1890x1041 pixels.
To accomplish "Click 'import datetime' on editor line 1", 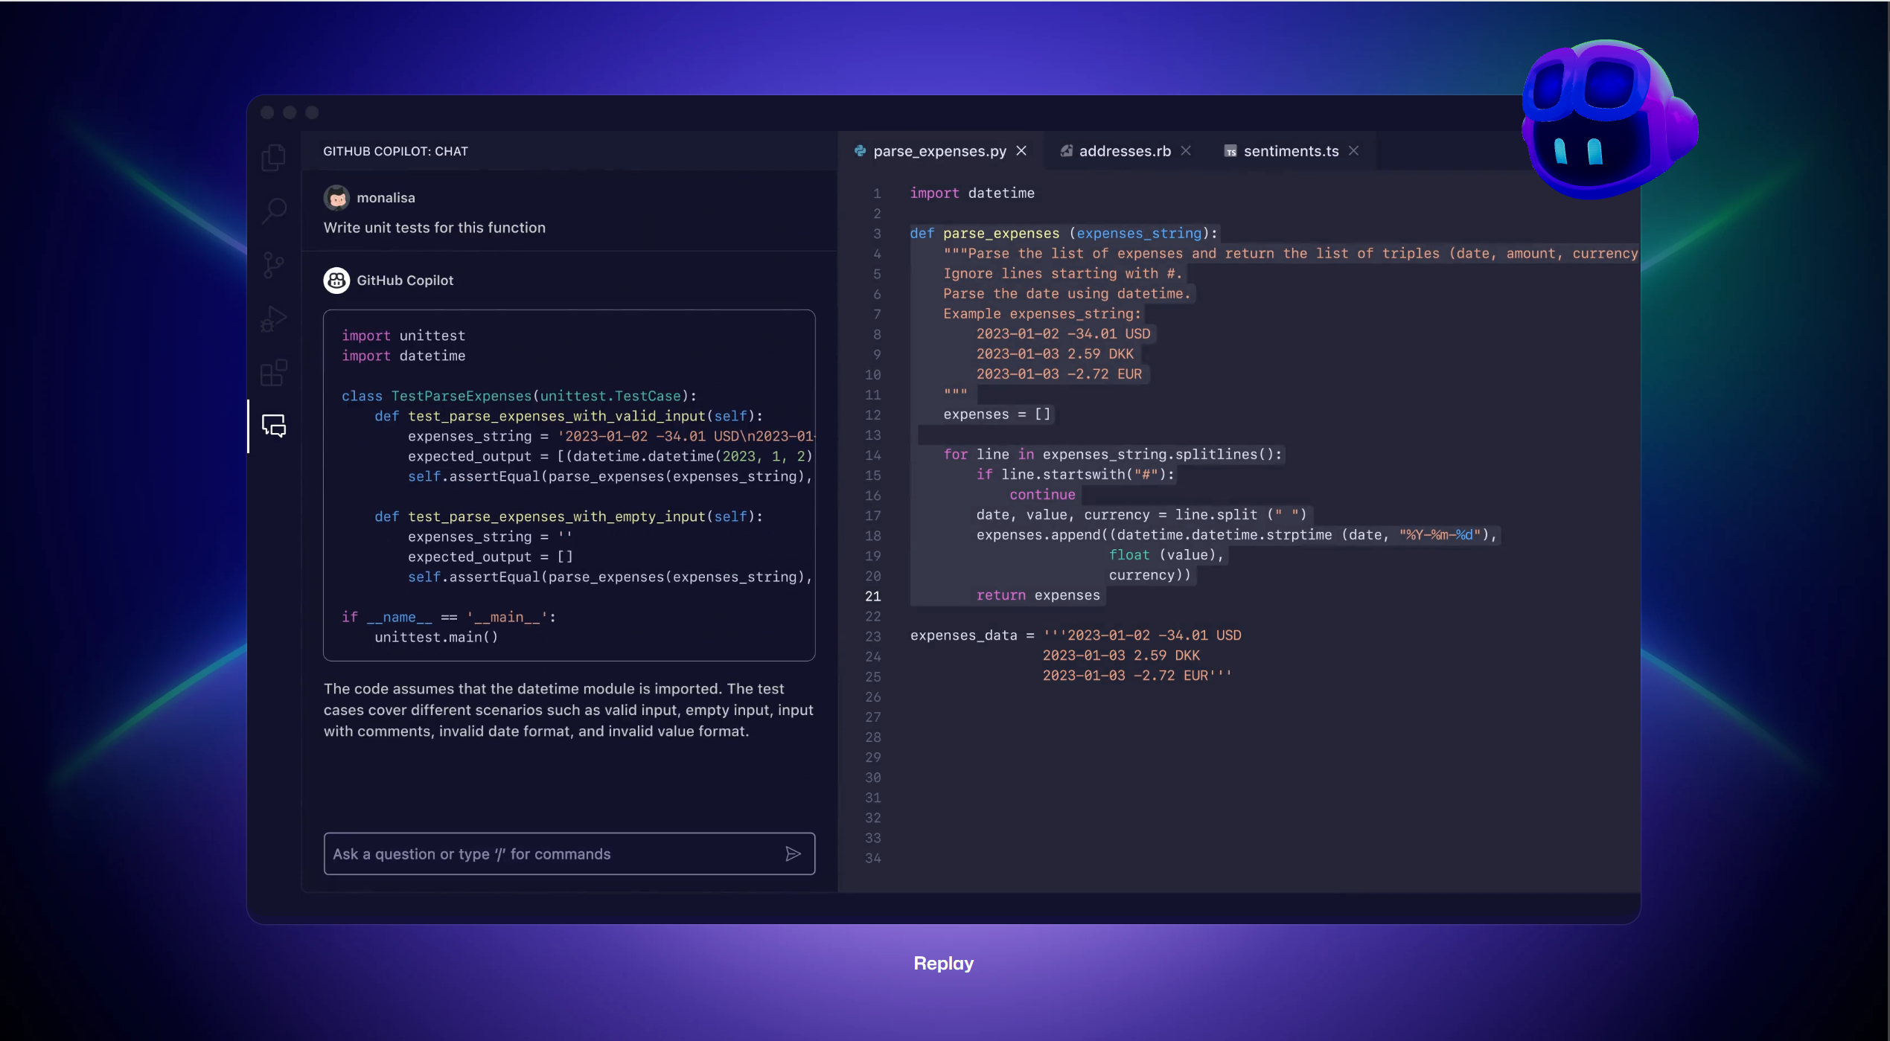I will point(972,193).
